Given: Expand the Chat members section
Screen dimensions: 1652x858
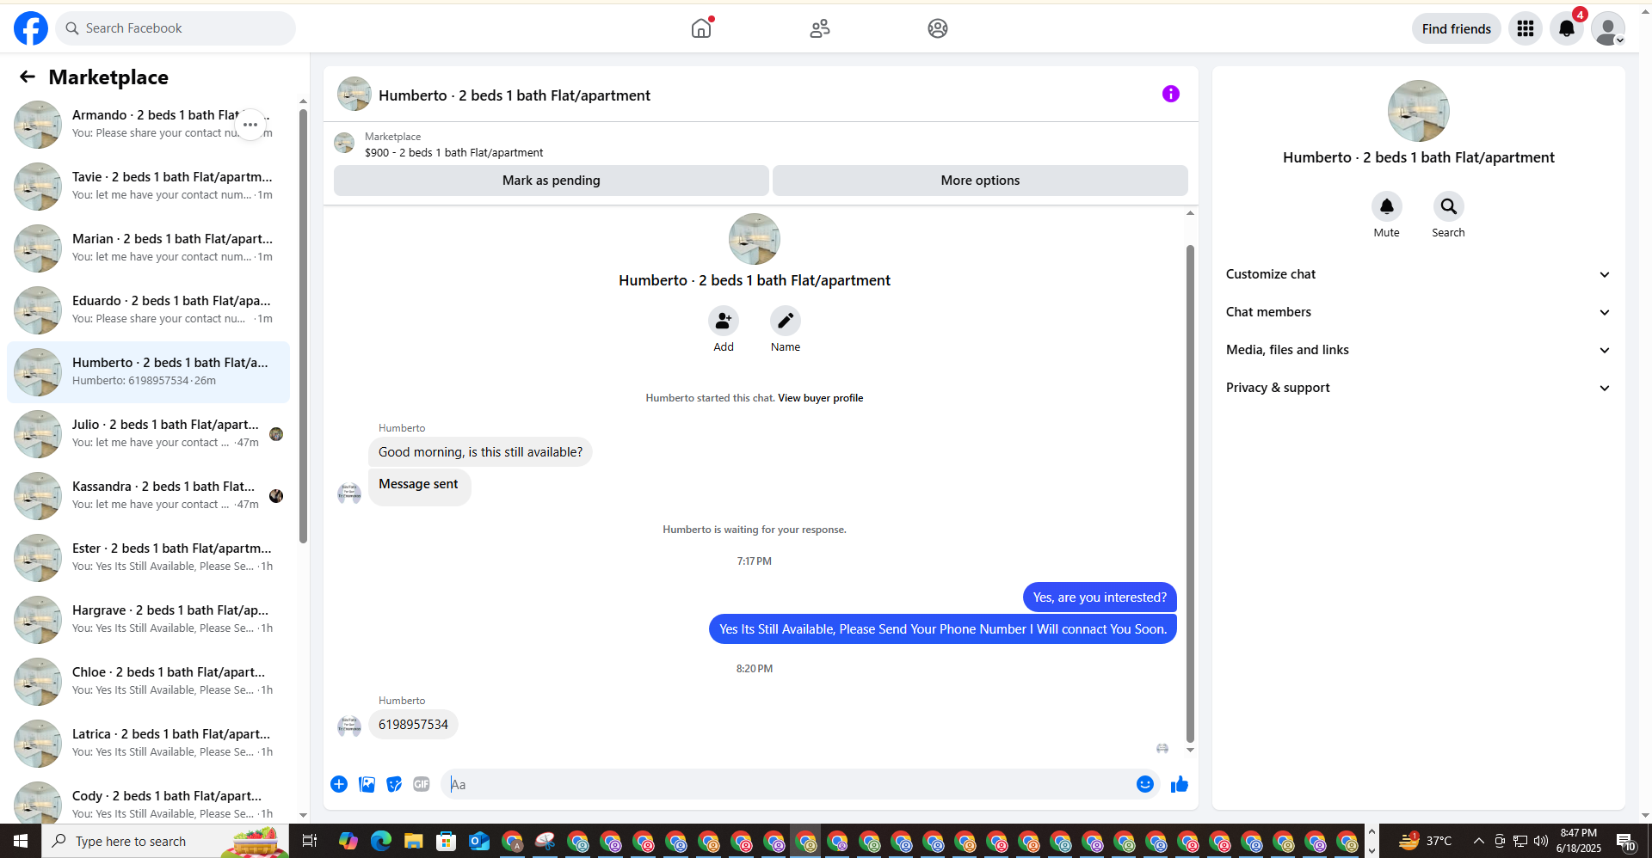Looking at the screenshot, I should [x=1418, y=312].
